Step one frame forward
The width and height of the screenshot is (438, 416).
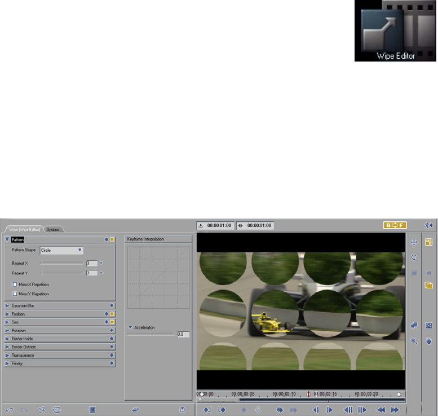coord(329,410)
